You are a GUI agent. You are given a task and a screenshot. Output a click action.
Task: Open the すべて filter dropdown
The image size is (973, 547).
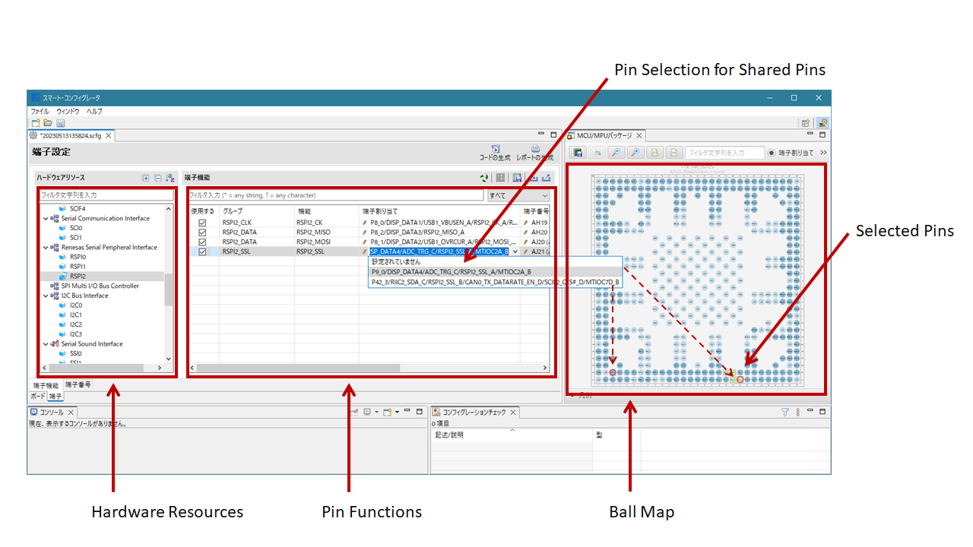click(518, 195)
